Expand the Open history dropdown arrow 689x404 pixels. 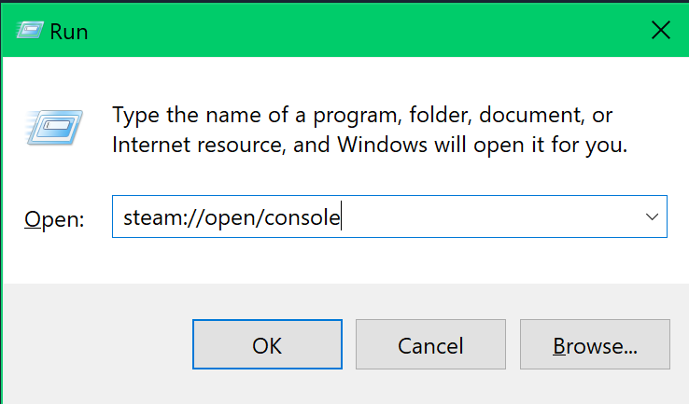(652, 216)
